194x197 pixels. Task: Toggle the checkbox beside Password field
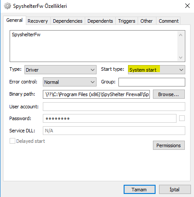(x=182, y=118)
